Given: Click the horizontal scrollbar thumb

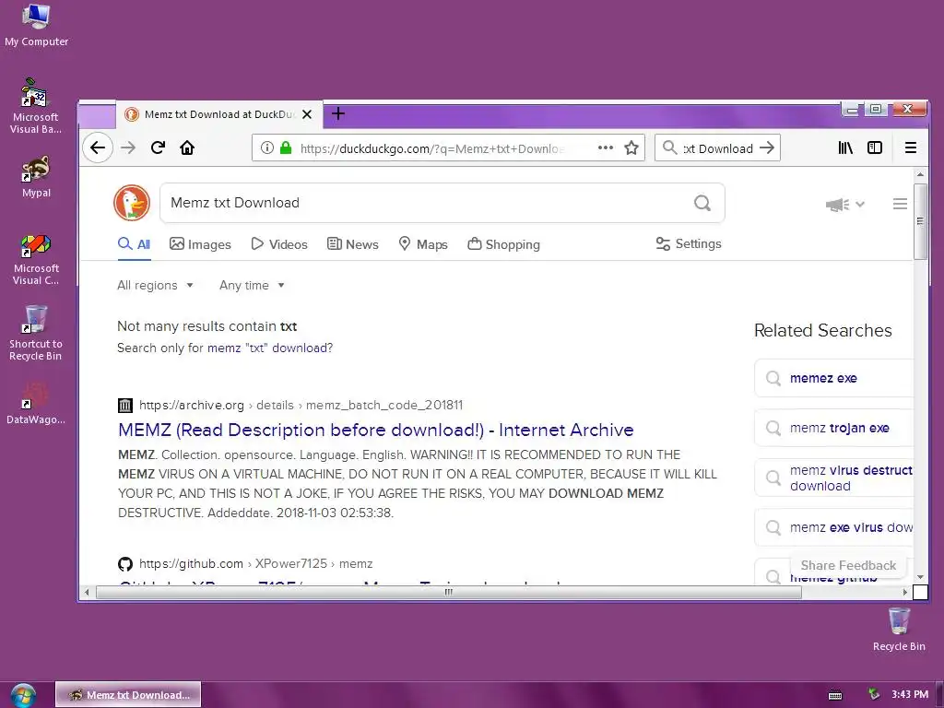Looking at the screenshot, I should click(449, 593).
